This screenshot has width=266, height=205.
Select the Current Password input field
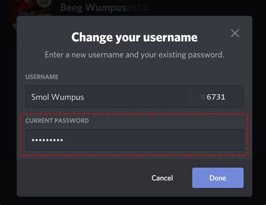pos(134,140)
